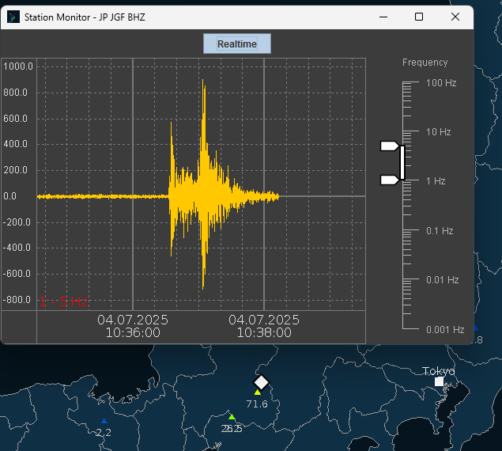This screenshot has width=502, height=451.
Task: Click the Tokyo city square marker
Action: pos(440,381)
